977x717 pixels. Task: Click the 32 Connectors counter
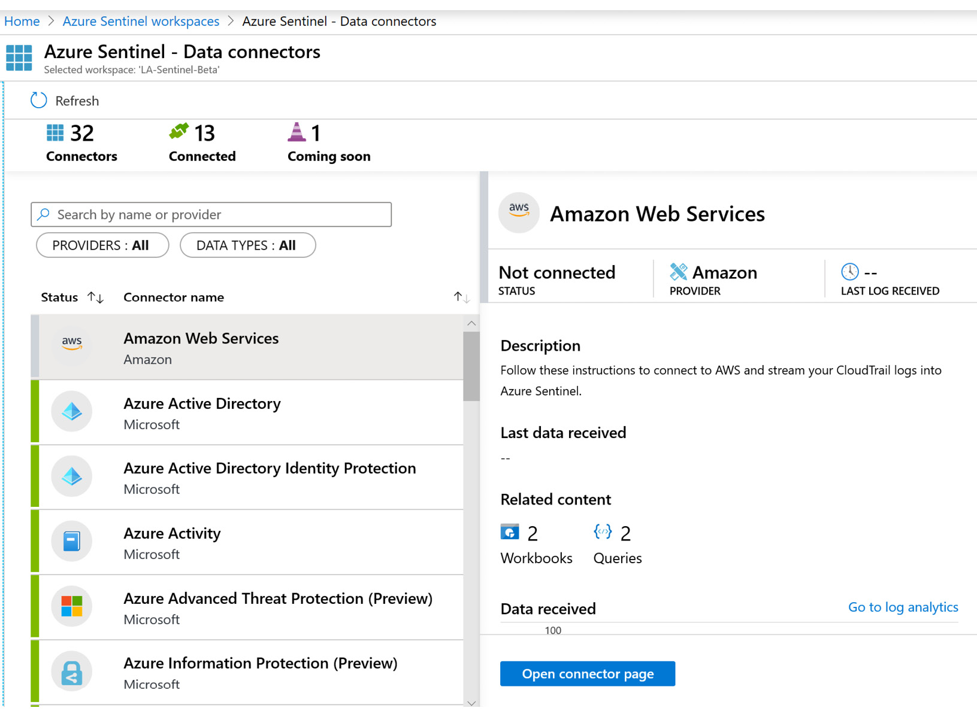[x=81, y=142]
